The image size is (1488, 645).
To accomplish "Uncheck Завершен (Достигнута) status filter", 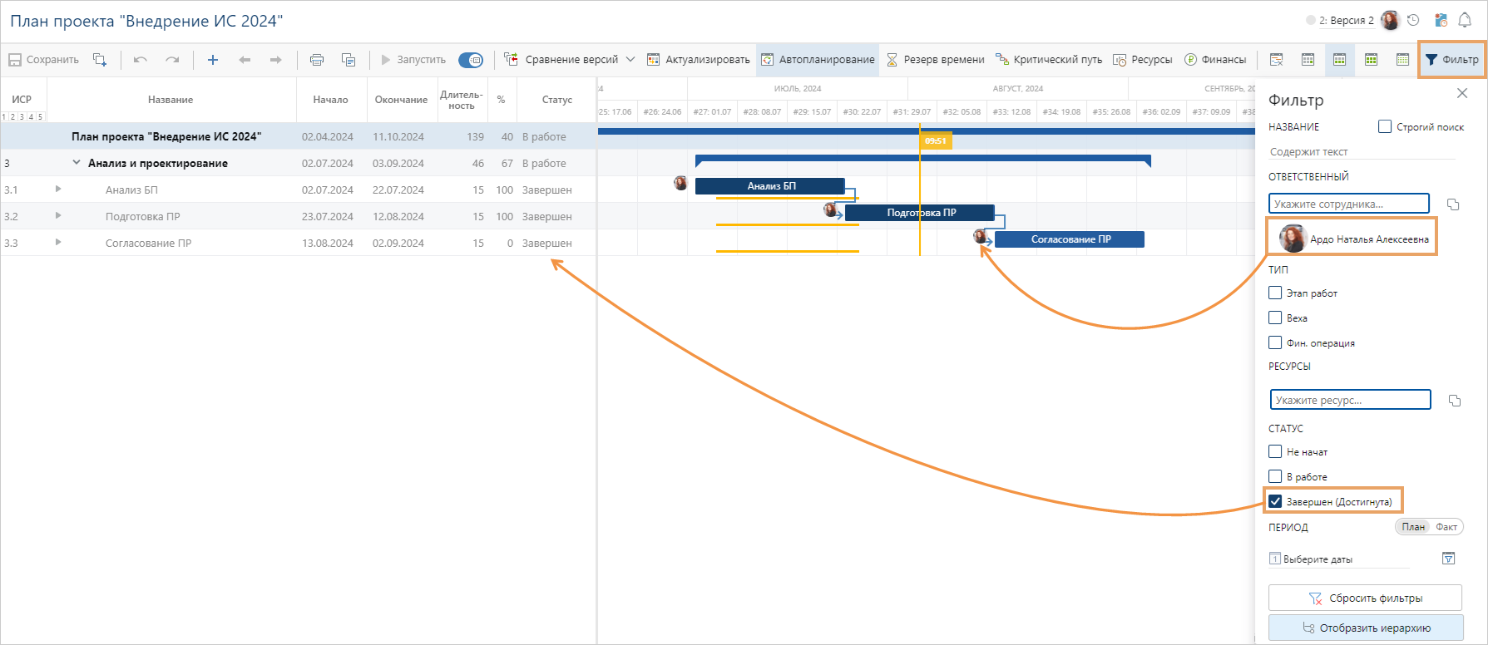I will 1275,501.
